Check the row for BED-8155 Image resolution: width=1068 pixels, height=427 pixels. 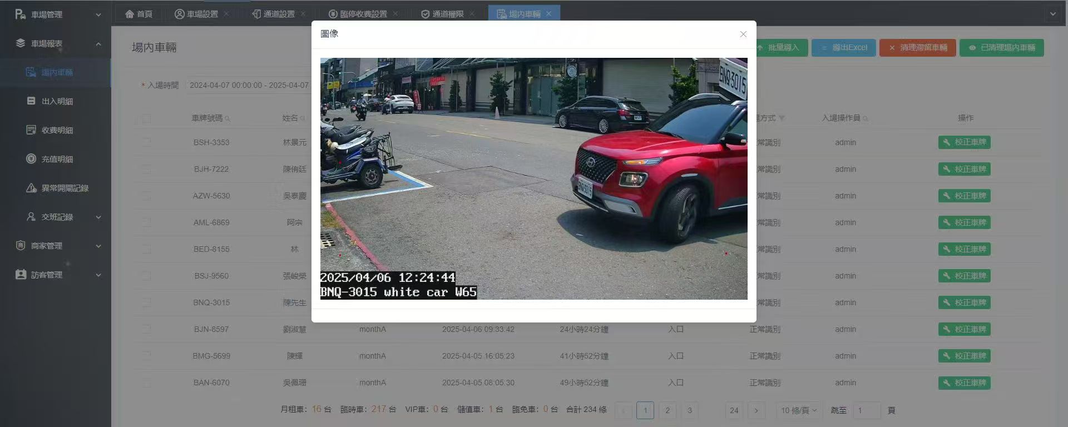(146, 249)
